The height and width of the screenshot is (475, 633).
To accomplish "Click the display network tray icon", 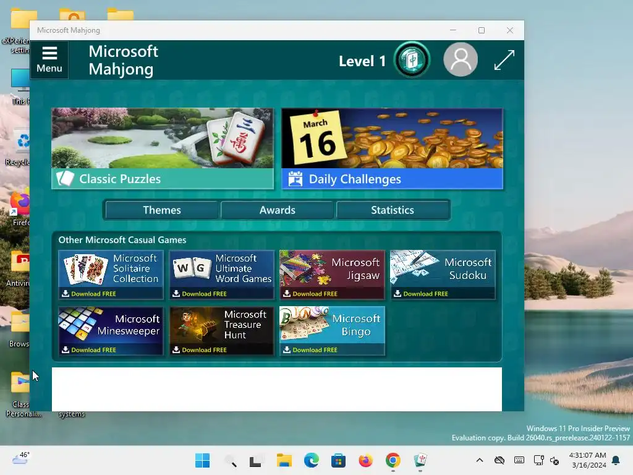I will [x=538, y=460].
